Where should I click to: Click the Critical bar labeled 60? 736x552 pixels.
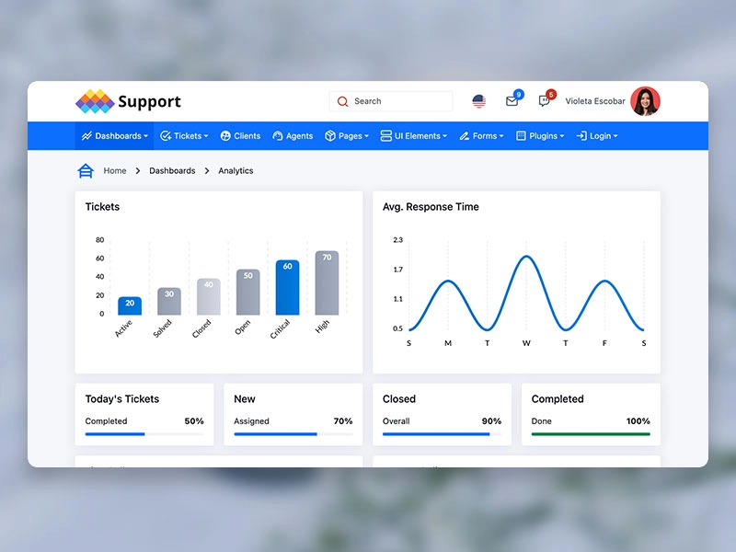coord(287,287)
